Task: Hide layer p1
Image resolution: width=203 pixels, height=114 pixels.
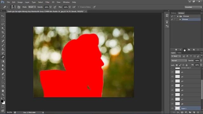Action: [172, 72]
